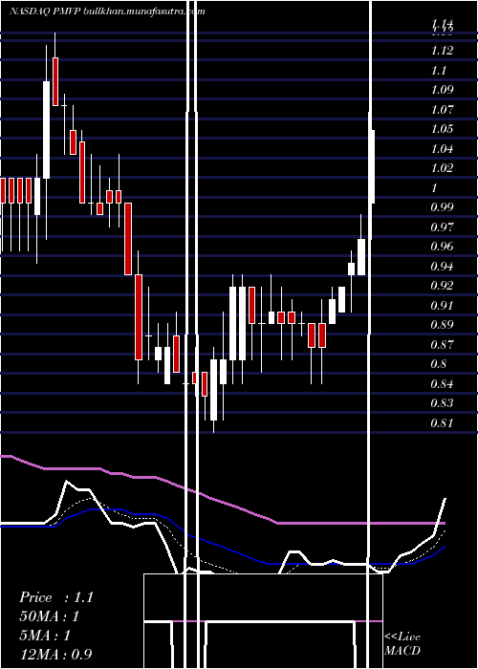The width and height of the screenshot is (478, 669).
Task: Click the tall white candle before the peak
Action: (46, 130)
